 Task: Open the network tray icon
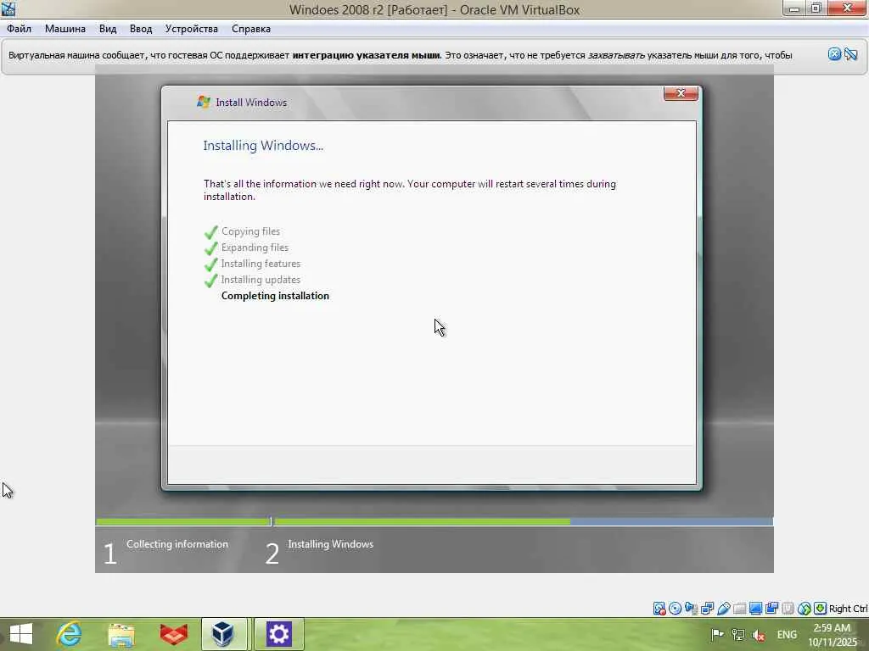coord(737,634)
